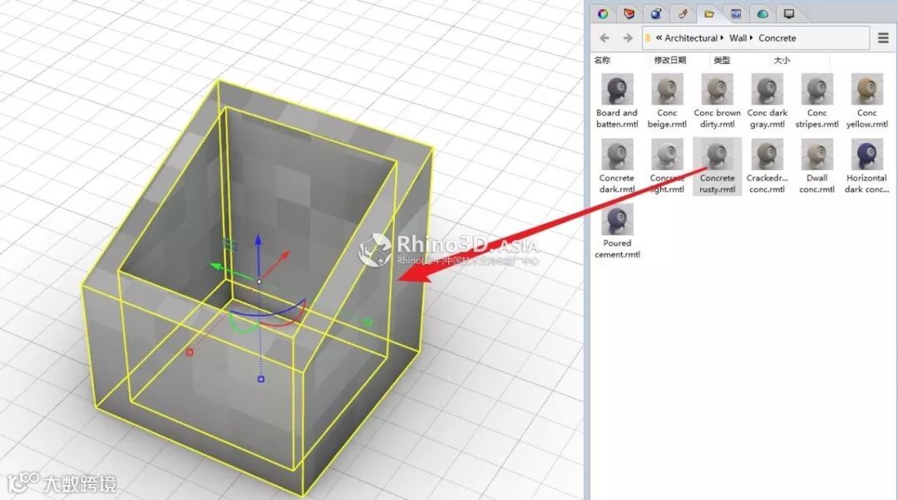Select Conc stripes.rmtl material

click(x=817, y=101)
